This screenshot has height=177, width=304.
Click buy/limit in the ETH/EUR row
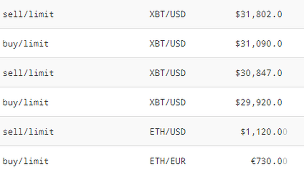pyautogui.click(x=25, y=161)
